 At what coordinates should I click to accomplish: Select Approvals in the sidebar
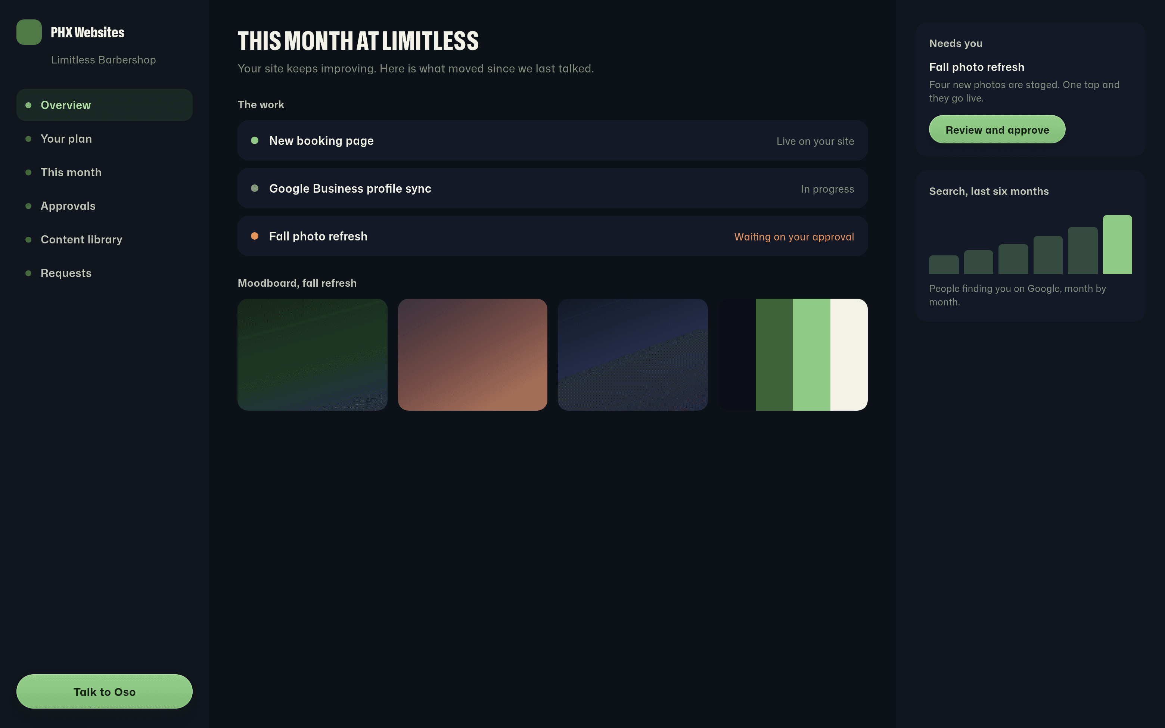[x=105, y=206]
